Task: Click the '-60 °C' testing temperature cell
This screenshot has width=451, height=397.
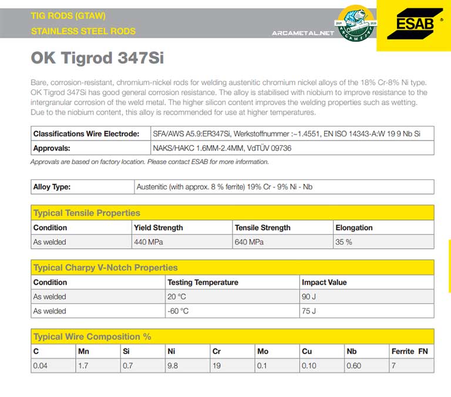Action: [x=232, y=311]
